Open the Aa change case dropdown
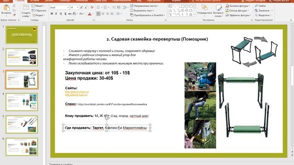This screenshot has height=165, width=294. pyautogui.click(x=82, y=14)
